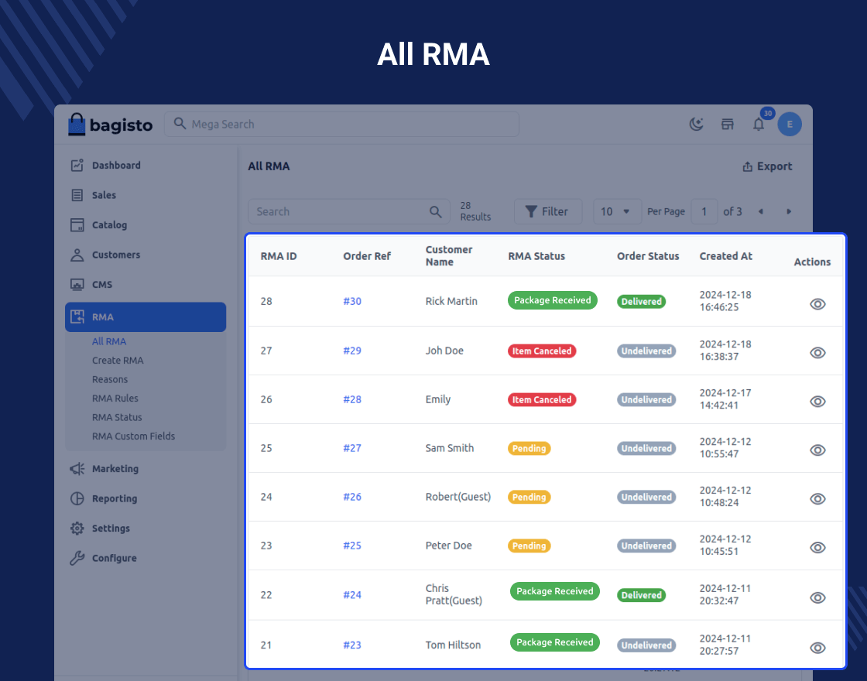The image size is (867, 681).
Task: Open the per page 10 dropdown
Action: coord(616,211)
